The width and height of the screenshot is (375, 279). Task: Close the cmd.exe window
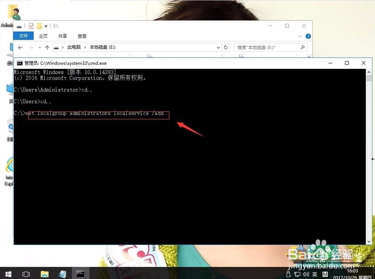(x=363, y=63)
